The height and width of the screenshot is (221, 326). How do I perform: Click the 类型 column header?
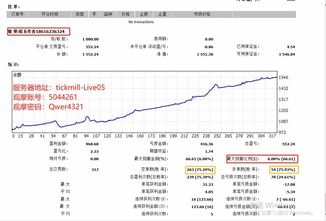pyautogui.click(x=80, y=14)
